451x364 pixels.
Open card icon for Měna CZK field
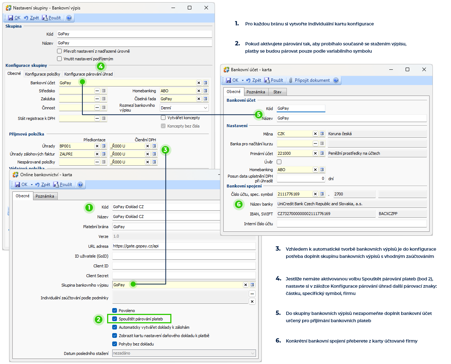[x=322, y=134]
